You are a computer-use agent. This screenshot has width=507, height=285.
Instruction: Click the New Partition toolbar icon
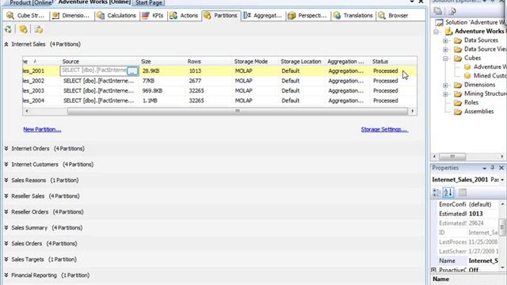pos(23,29)
